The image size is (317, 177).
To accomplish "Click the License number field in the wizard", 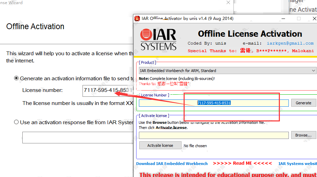I will [x=108, y=91].
